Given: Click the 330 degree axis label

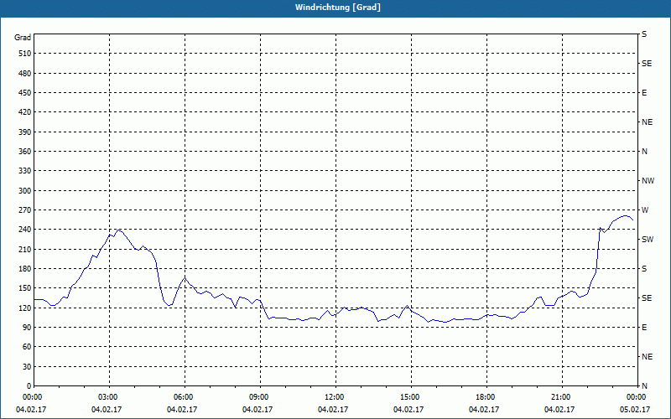Looking at the screenshot, I should [25, 171].
